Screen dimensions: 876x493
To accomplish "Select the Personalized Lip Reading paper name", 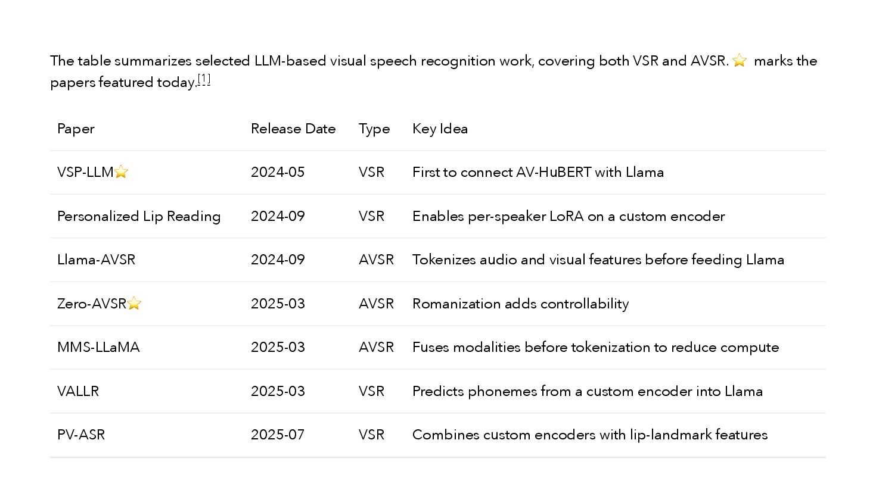I will [139, 216].
